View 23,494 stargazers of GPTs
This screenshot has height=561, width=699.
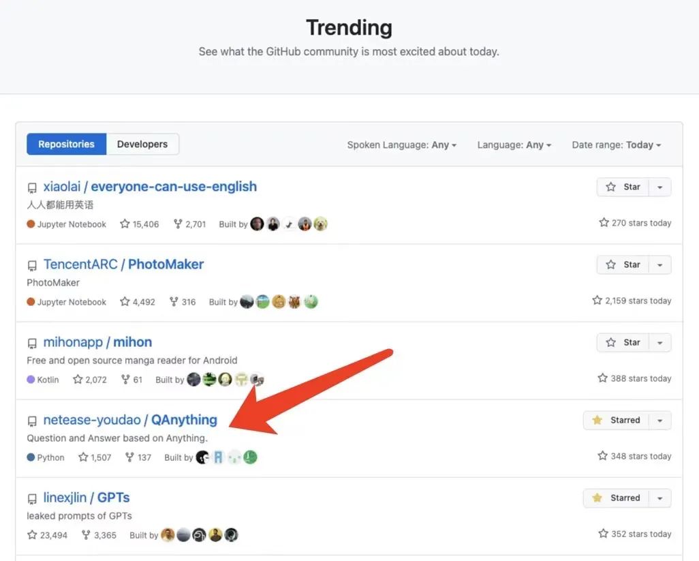pyautogui.click(x=47, y=534)
